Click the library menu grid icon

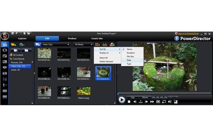pos(97,44)
